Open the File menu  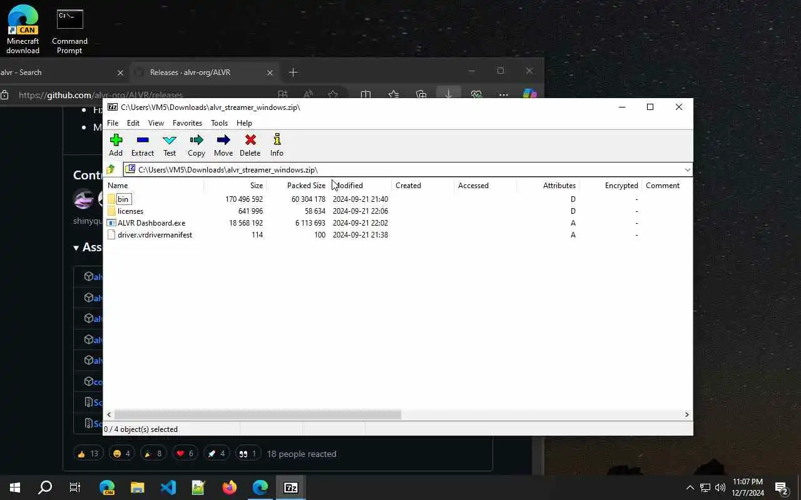(x=113, y=123)
